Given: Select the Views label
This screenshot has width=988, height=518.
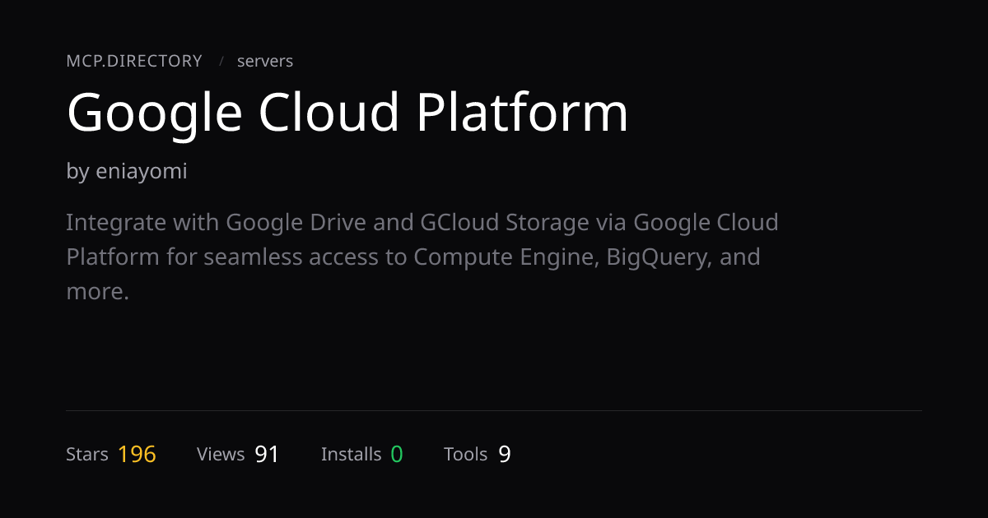Looking at the screenshot, I should (221, 455).
